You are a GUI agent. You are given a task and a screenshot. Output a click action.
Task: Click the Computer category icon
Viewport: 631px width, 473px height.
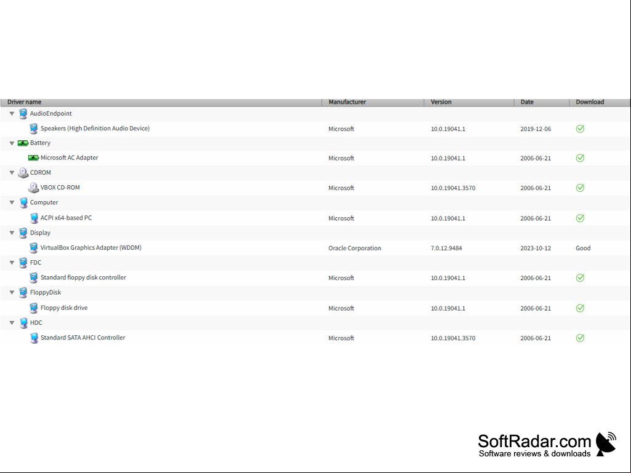(x=23, y=203)
